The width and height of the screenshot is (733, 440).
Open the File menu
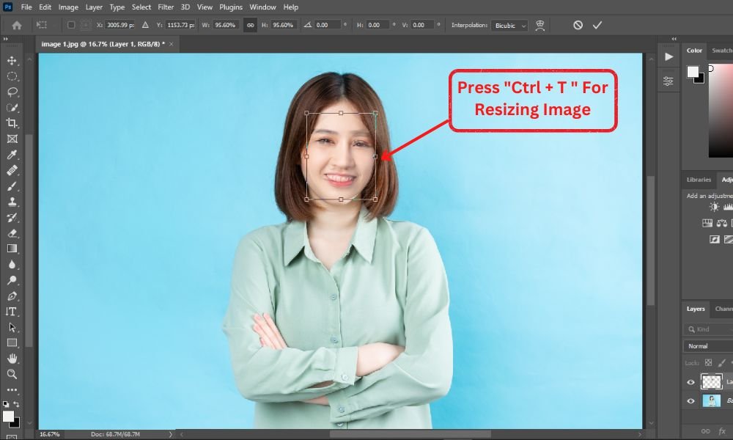(26, 7)
